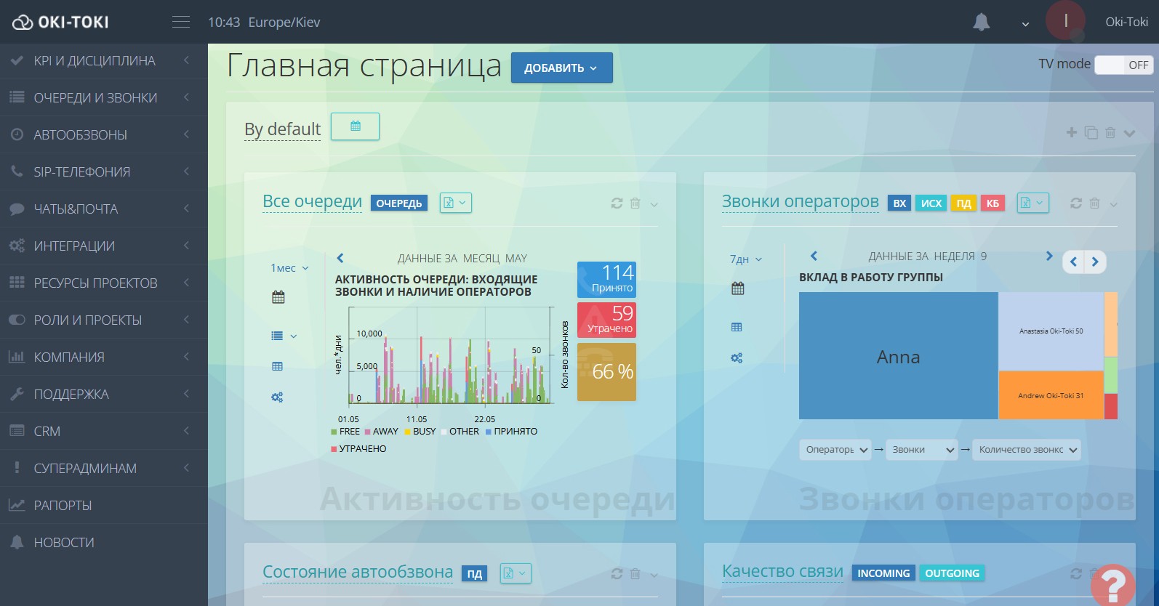Add new dashboard with plus icon
Viewport: 1159px width, 606px height.
click(1072, 132)
